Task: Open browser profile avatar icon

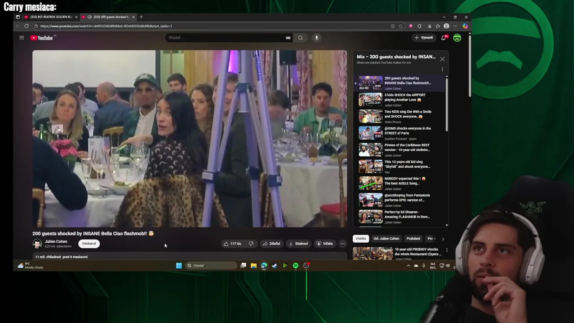Action: coord(446,26)
